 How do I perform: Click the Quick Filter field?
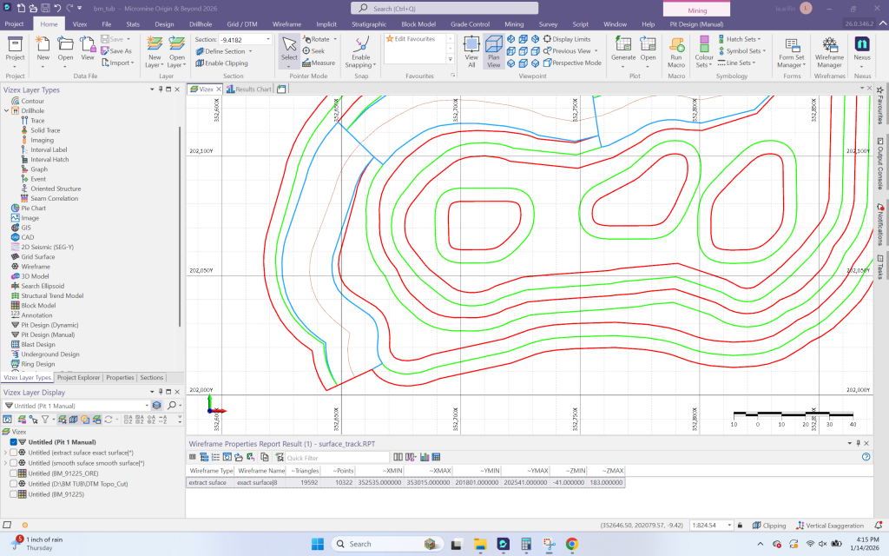pyautogui.click(x=337, y=457)
